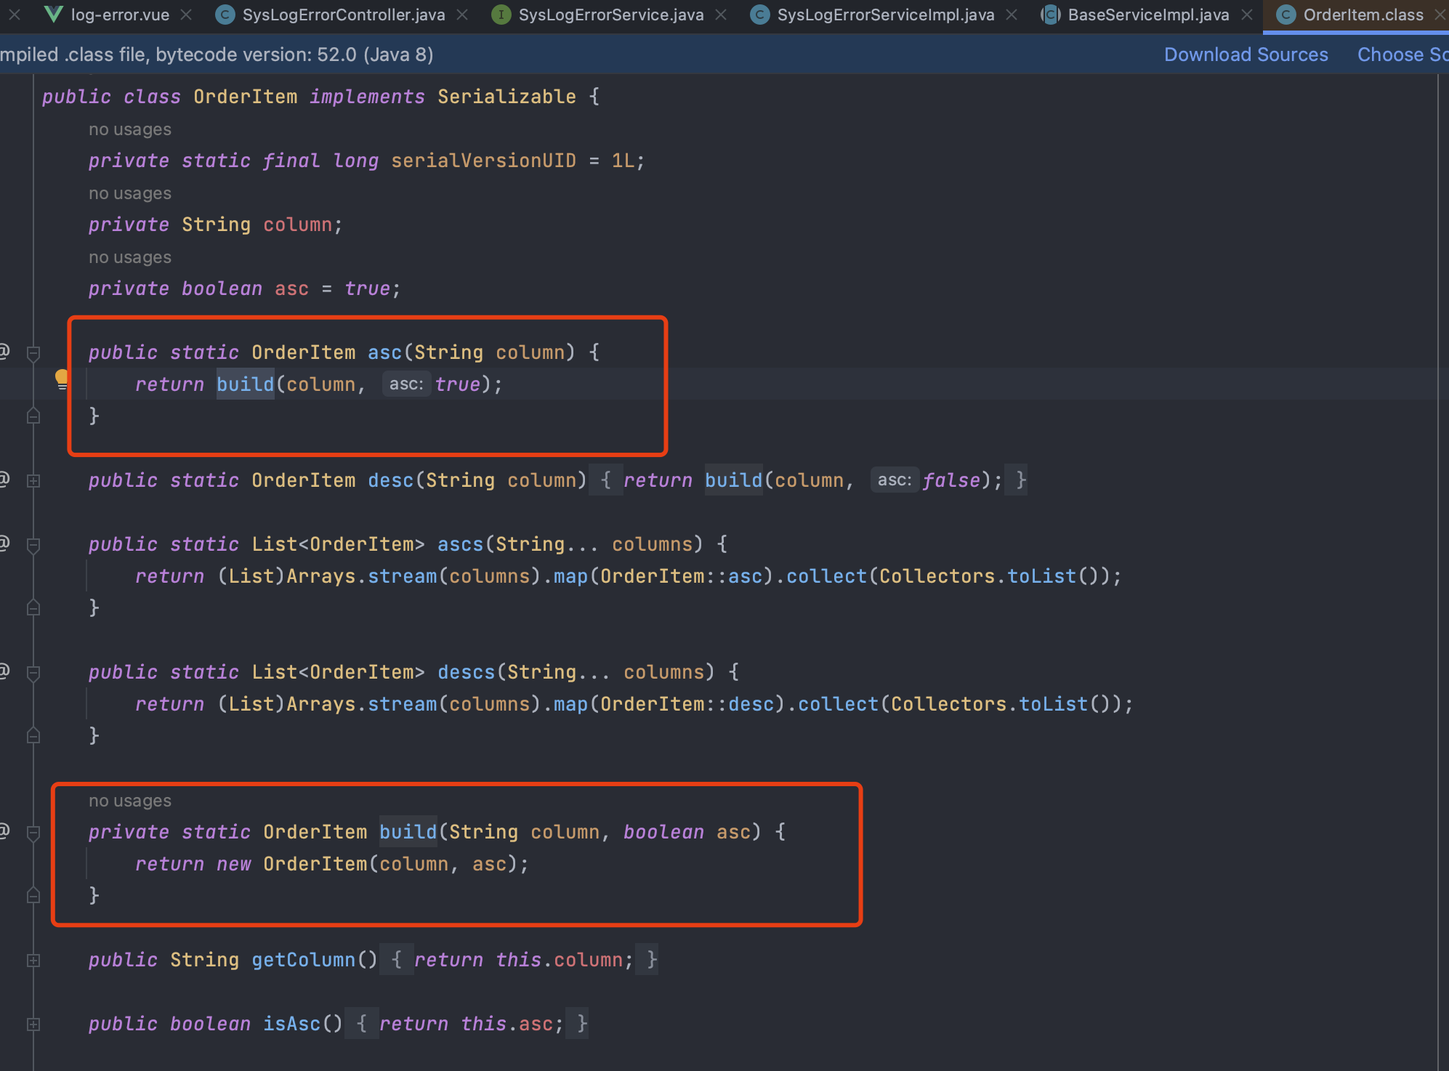Viewport: 1449px width, 1071px height.
Task: Expand the folded getColumn method
Action: [x=33, y=960]
